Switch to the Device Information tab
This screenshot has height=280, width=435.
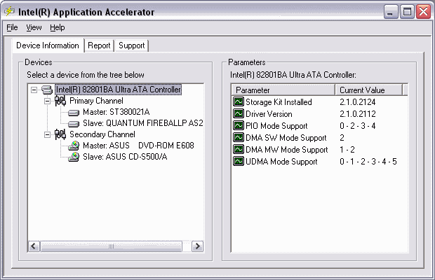[x=48, y=45]
